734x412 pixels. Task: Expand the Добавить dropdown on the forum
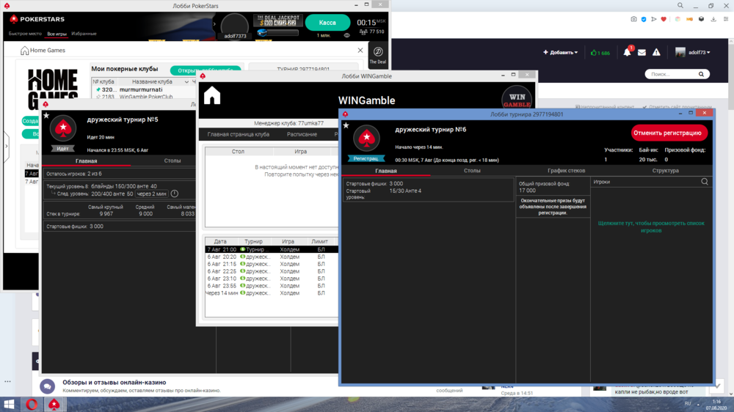click(x=560, y=53)
